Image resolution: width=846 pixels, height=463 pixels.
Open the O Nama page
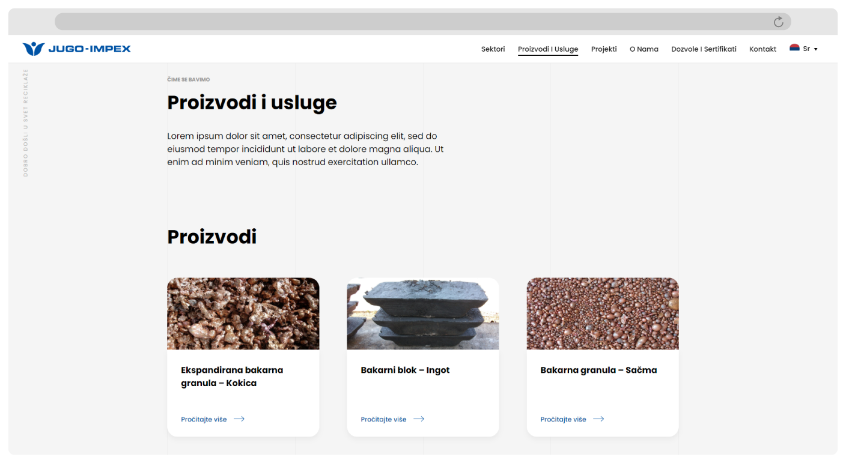pos(644,49)
